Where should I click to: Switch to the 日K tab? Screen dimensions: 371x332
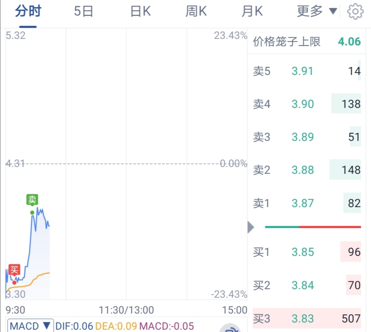click(x=140, y=11)
